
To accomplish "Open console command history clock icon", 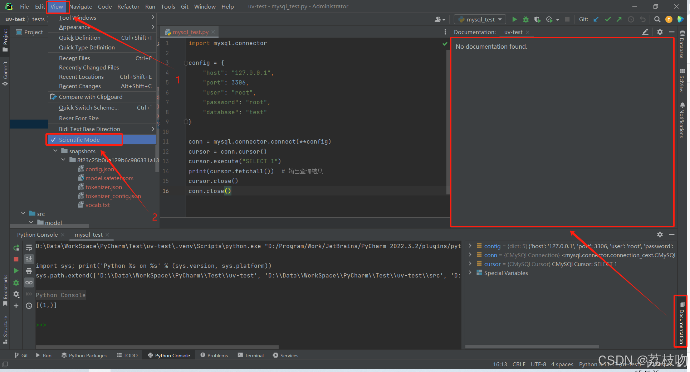I will [x=29, y=306].
